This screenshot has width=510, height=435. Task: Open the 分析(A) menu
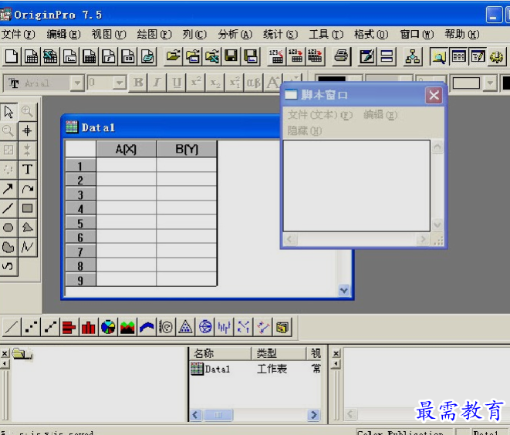(x=235, y=34)
